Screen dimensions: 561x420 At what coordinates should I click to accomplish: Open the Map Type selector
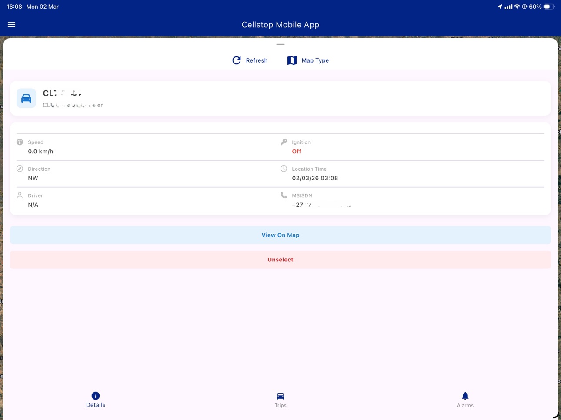(308, 60)
